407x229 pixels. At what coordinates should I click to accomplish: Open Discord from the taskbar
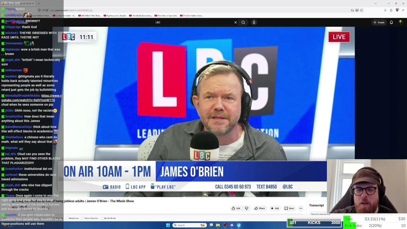coord(232,225)
